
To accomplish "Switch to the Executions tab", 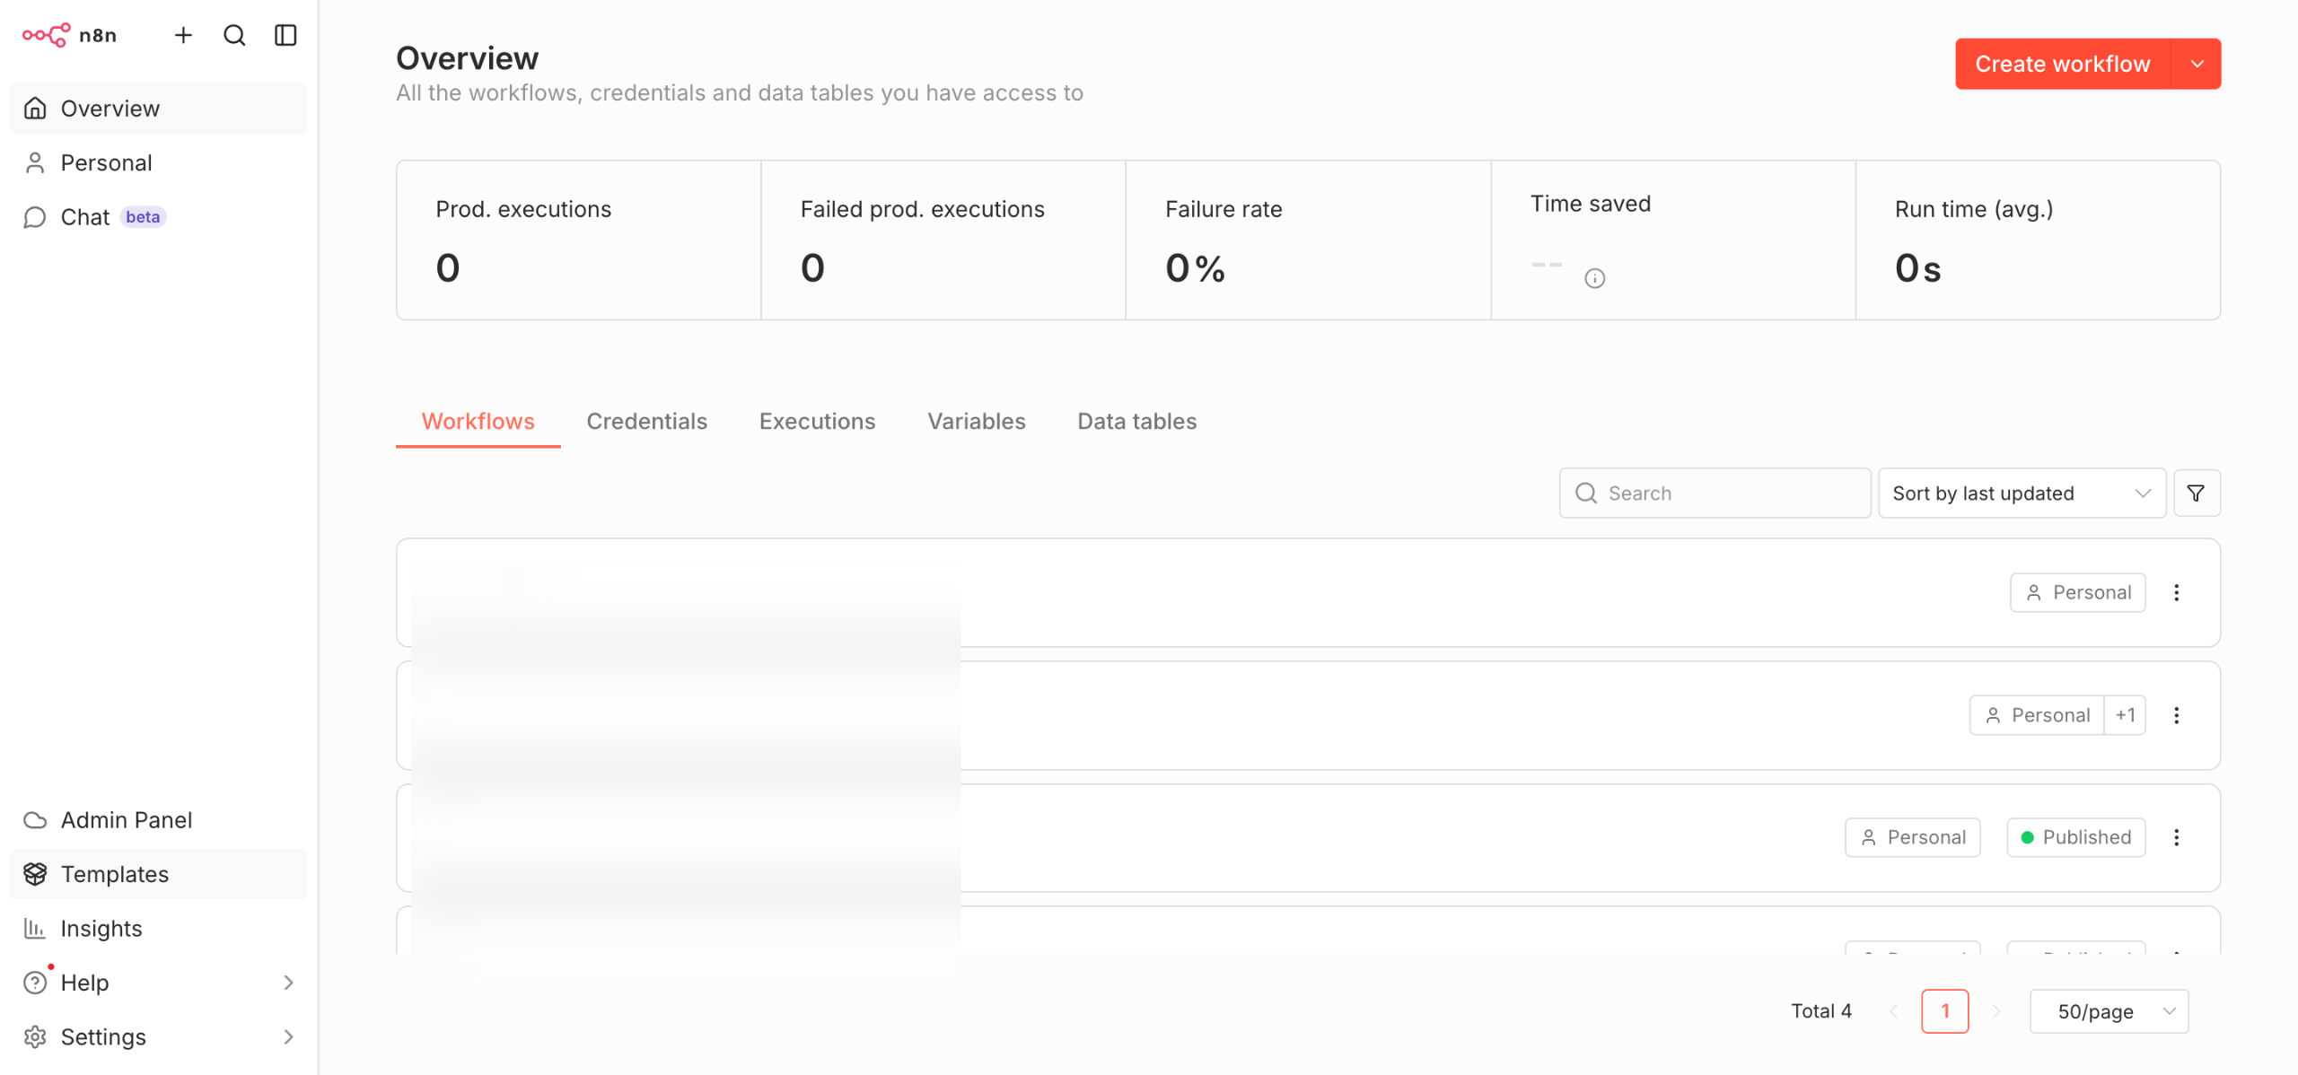I will click(x=817, y=421).
